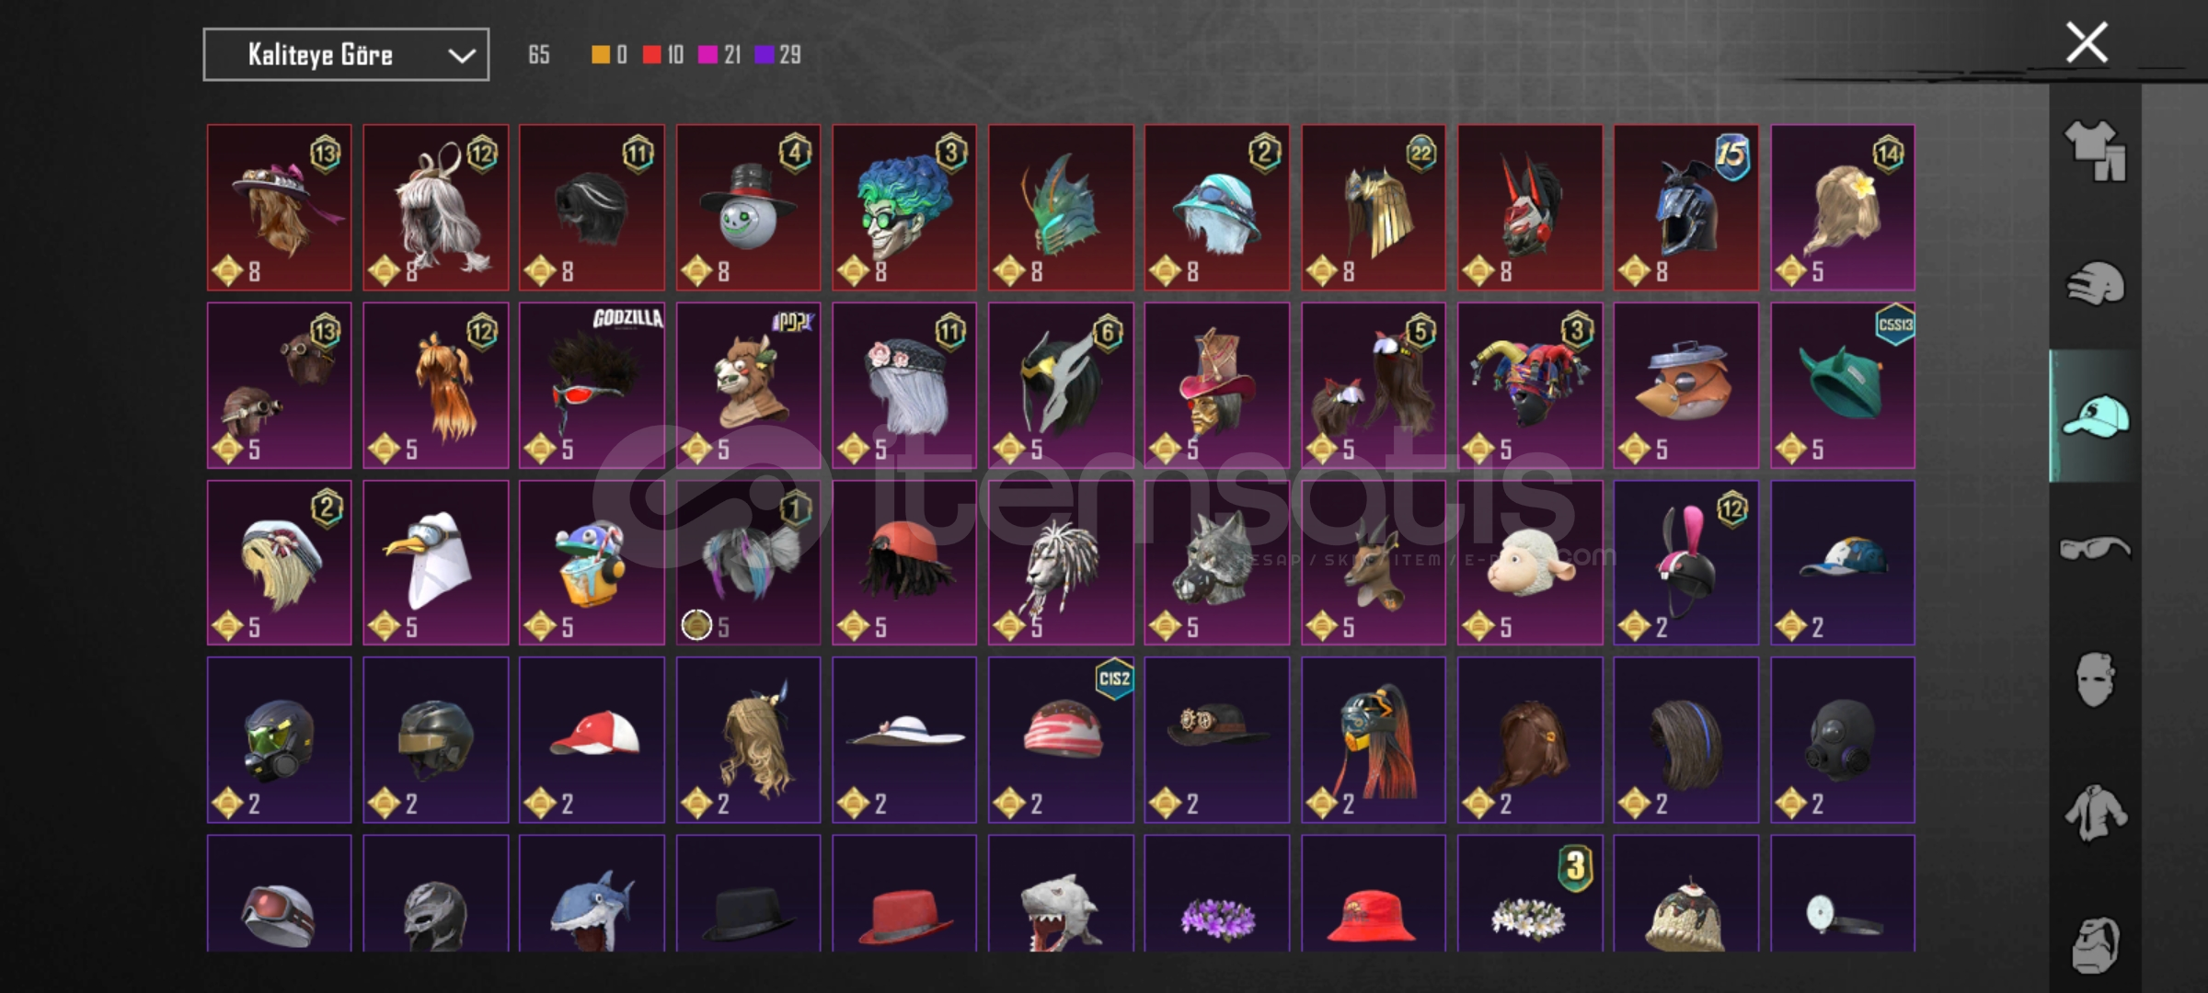Image resolution: width=2208 pixels, height=993 pixels.
Task: Click the dropdown chevron beside Kaliteye Göre
Action: pos(461,56)
